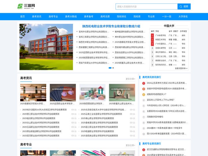Open 2025邢台新能源职业学院学科评估结果预测
This screenshot has width=208, height=156.
coord(42,131)
